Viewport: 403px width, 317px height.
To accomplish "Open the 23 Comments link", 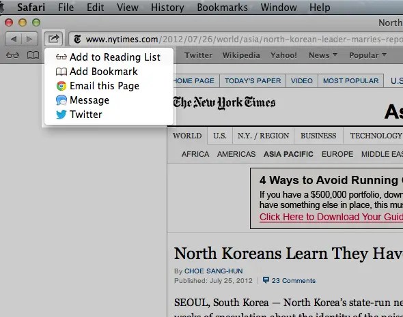I will (x=294, y=281).
